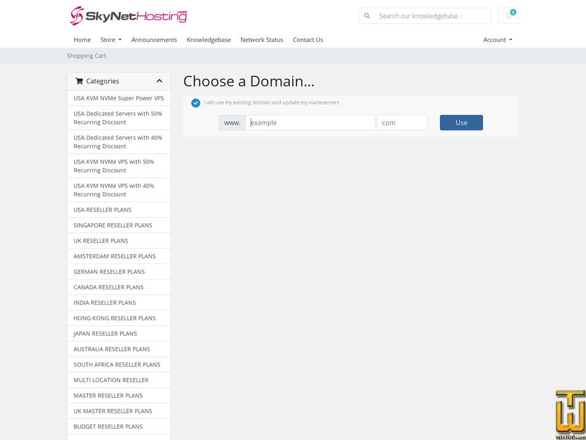Select the existing domain radio option
This screenshot has width=586, height=440.
click(x=196, y=103)
